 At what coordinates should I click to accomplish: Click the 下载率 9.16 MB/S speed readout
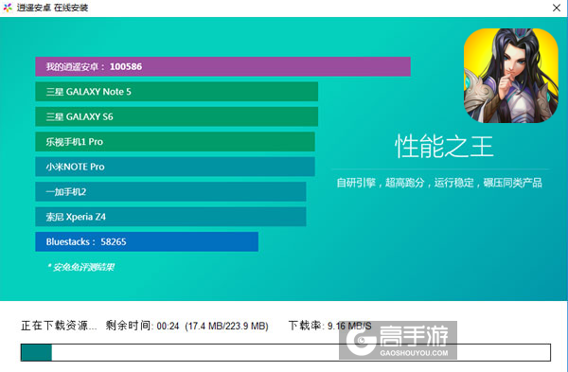point(329,326)
